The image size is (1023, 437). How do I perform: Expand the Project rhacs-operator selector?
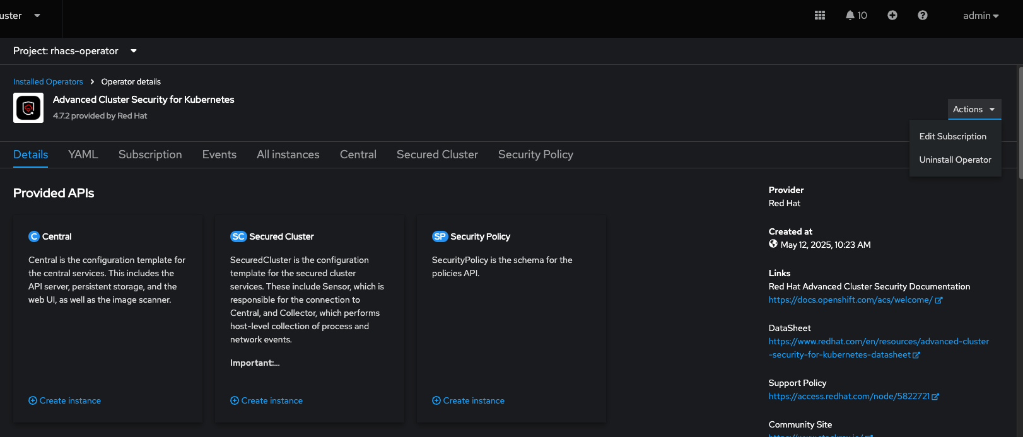click(75, 51)
